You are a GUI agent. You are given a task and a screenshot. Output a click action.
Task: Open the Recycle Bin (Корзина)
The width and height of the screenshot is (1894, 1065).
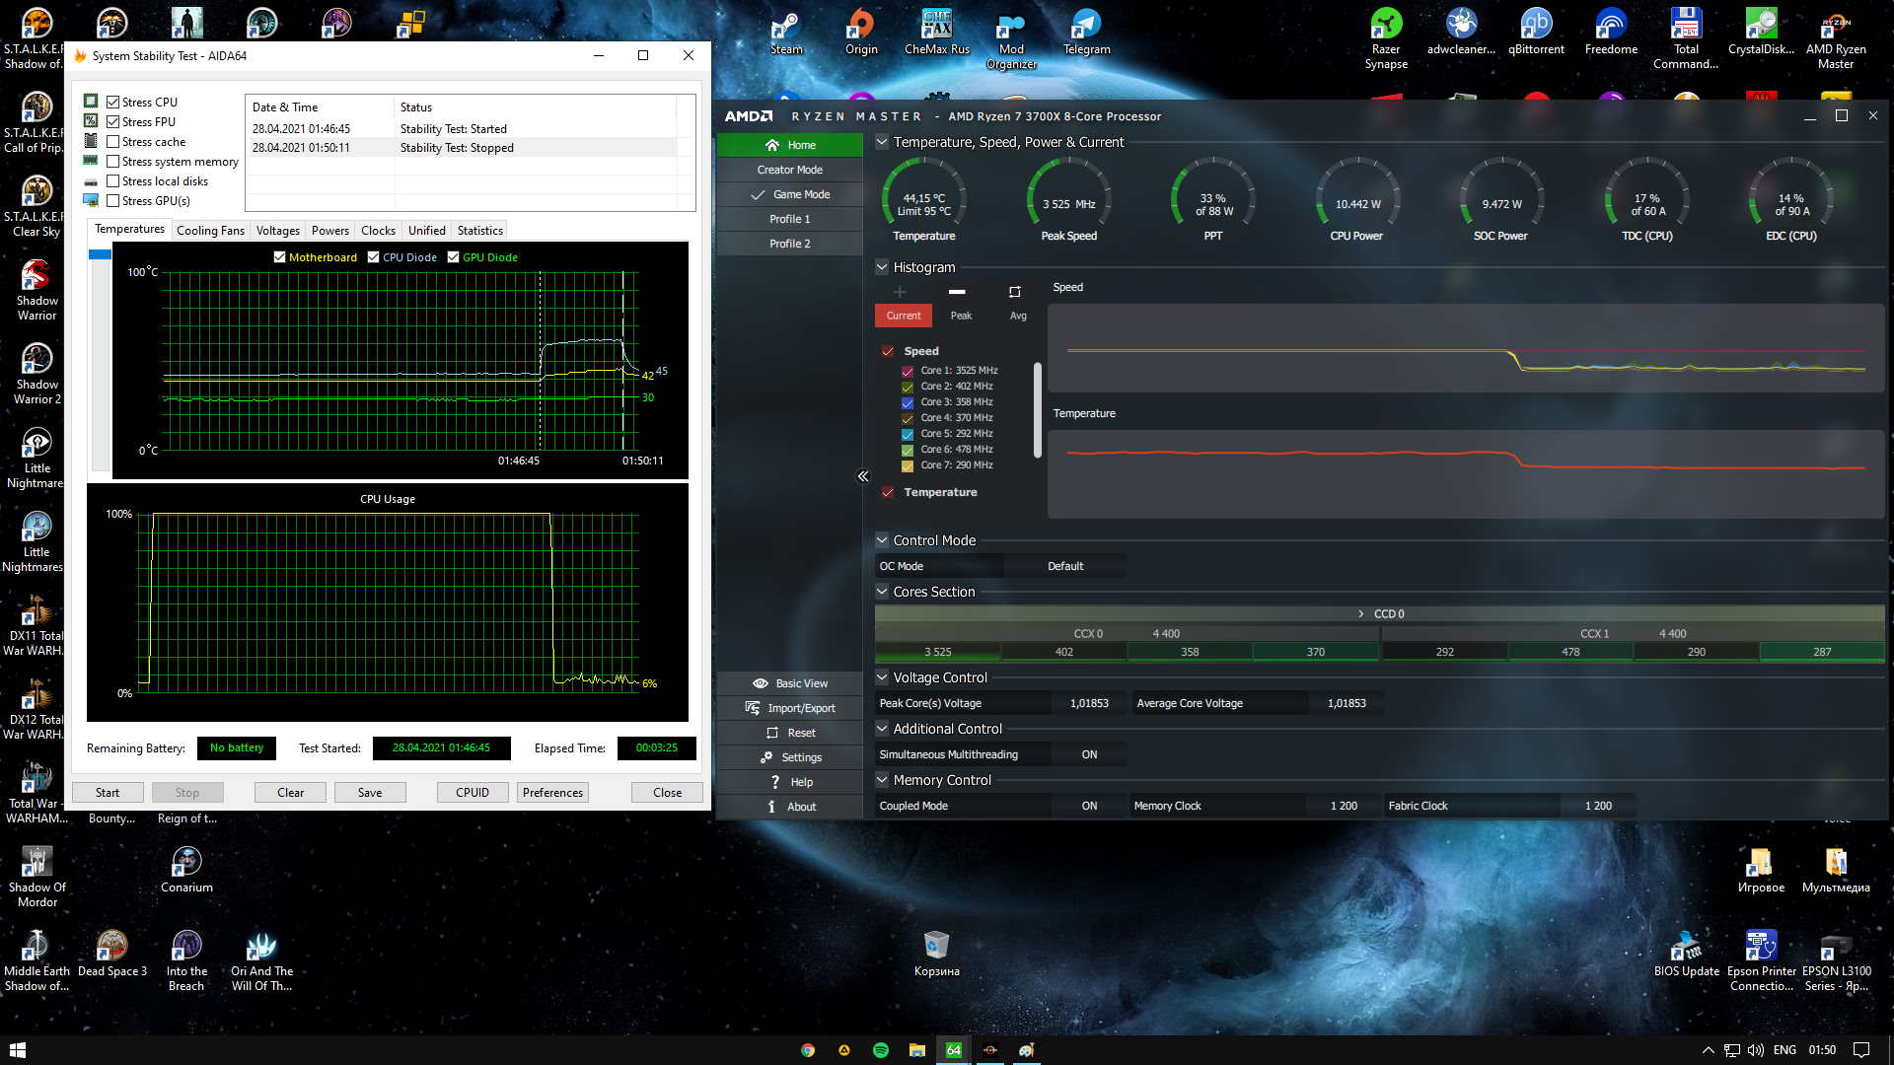click(936, 954)
